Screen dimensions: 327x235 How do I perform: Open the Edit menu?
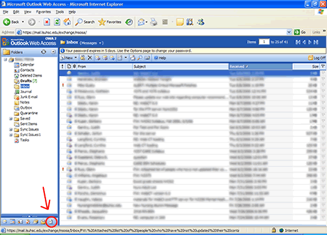tap(16, 12)
